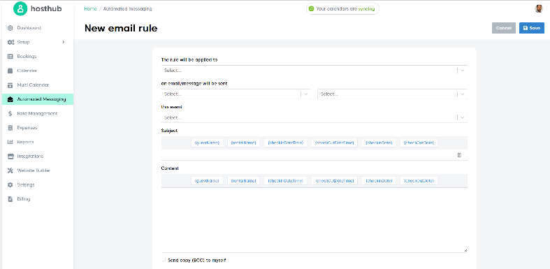Open Calendar from the sidebar

(x=27, y=71)
